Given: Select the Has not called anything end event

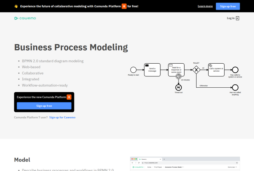Looking at the screenshot, I should [x=235, y=88].
